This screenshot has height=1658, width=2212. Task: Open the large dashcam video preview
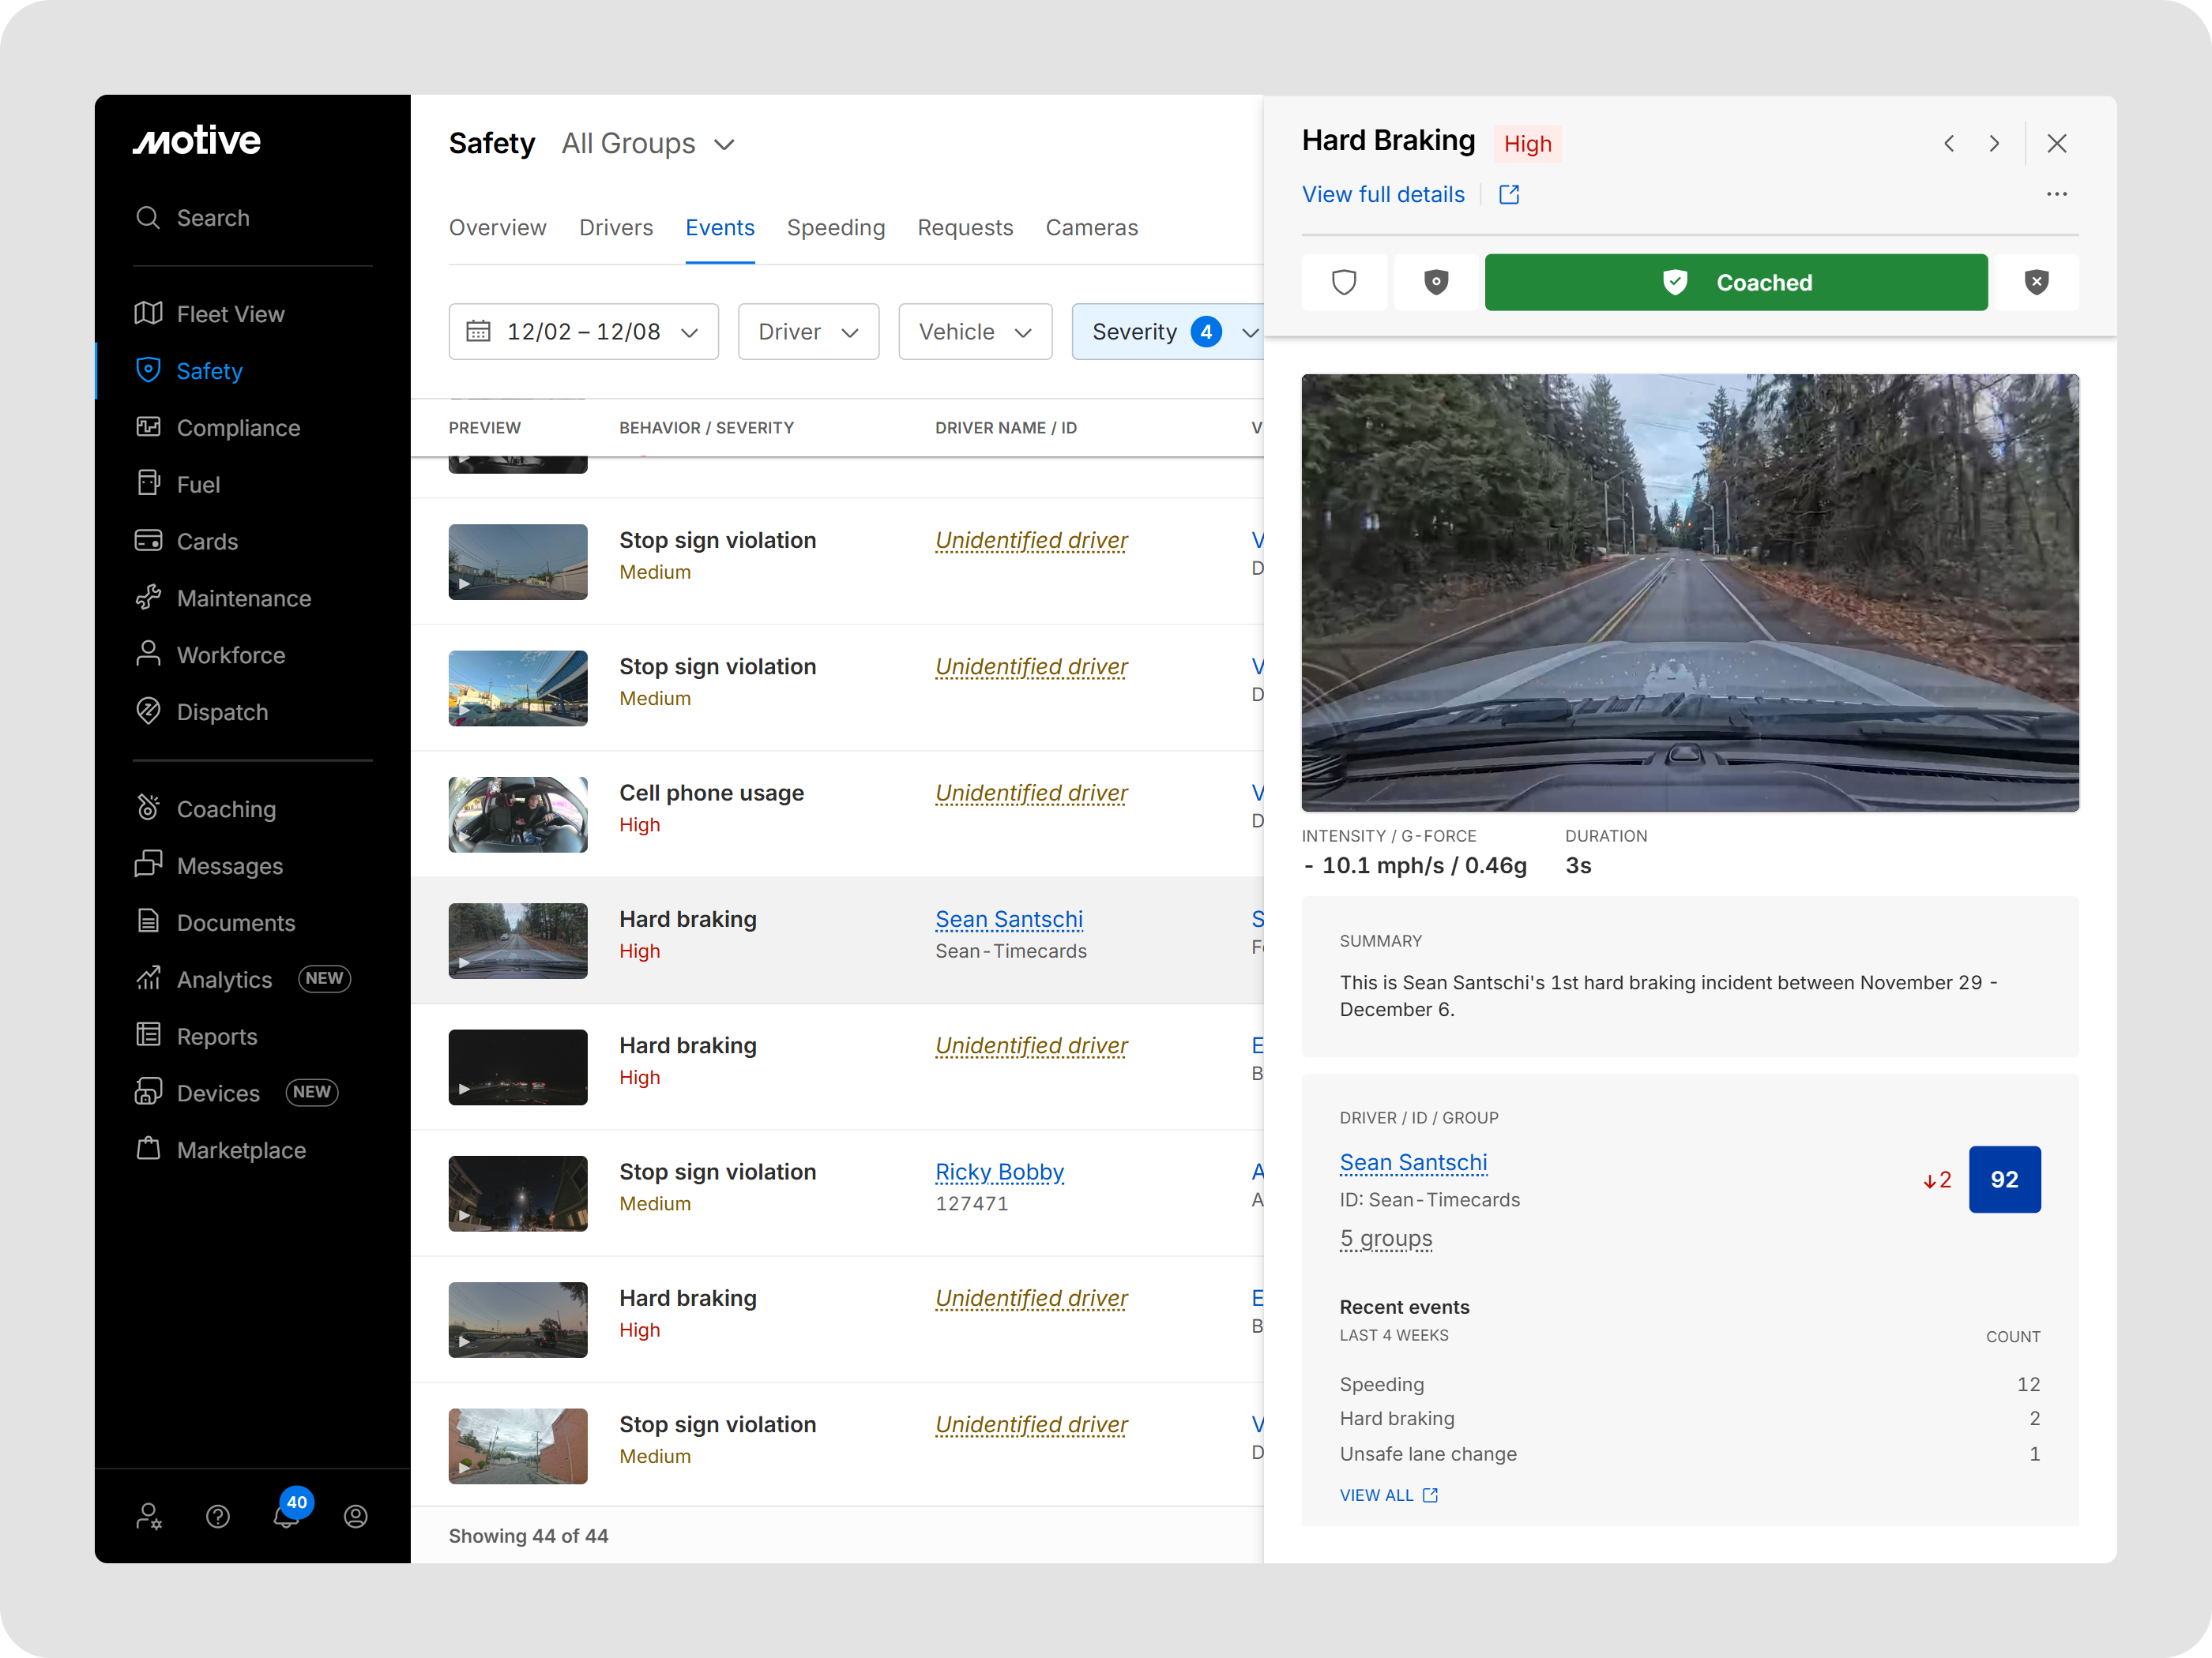click(1690, 593)
